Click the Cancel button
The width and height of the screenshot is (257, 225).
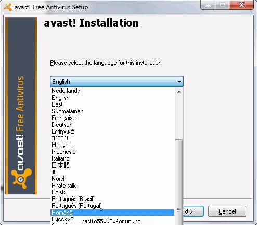click(x=227, y=211)
